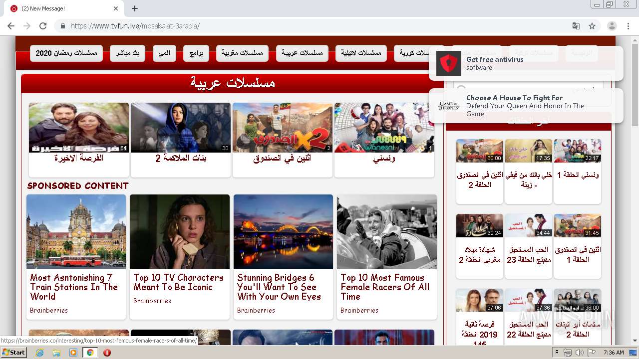Click Get free antivirus notification
Screen dimensions: 639x359
[526, 63]
